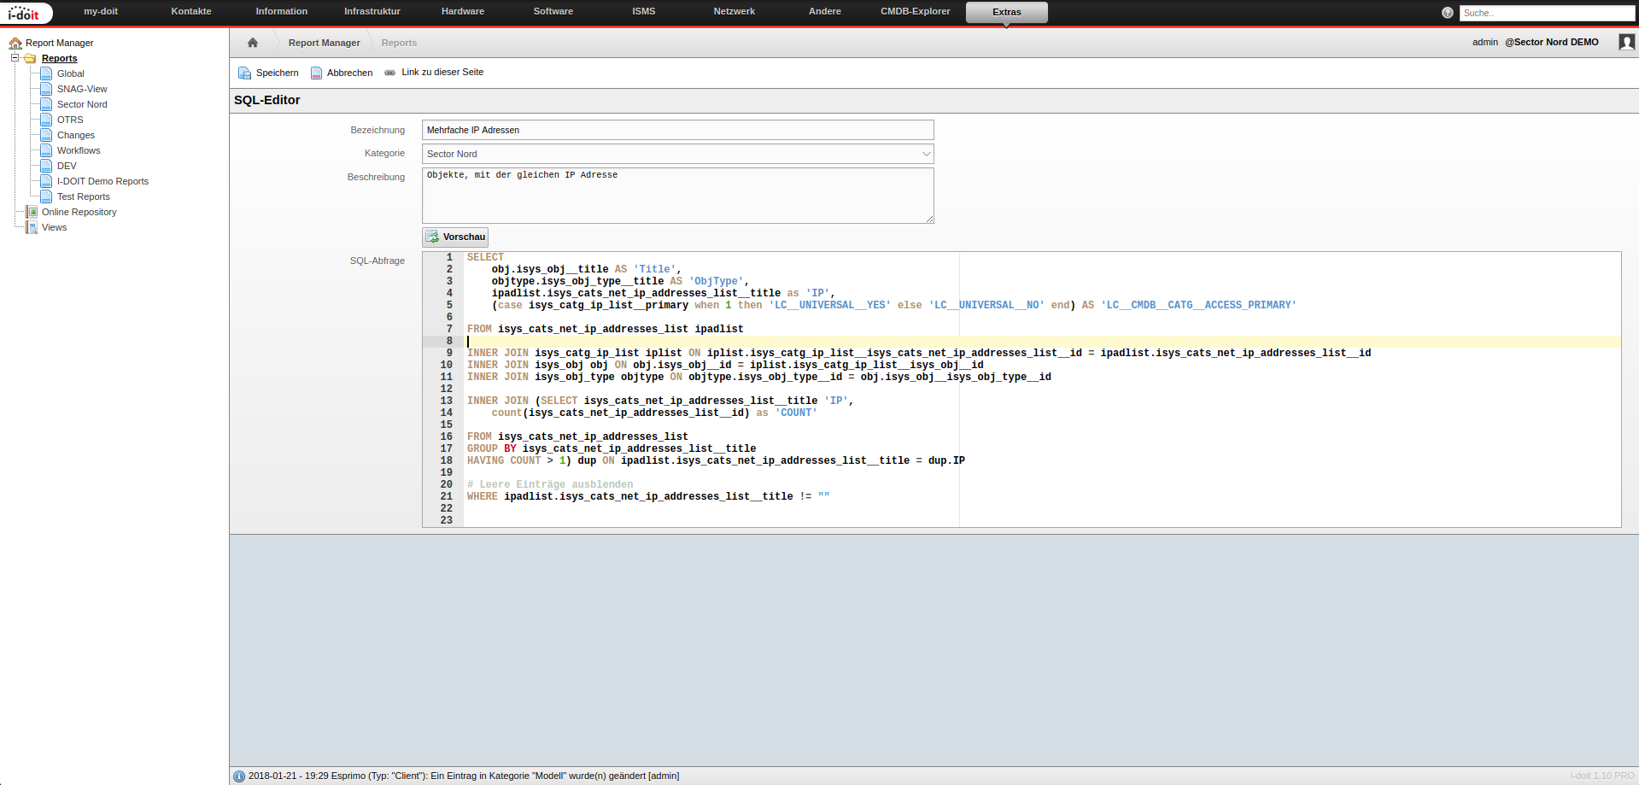Click Report Manager house icon in tree

[15, 43]
